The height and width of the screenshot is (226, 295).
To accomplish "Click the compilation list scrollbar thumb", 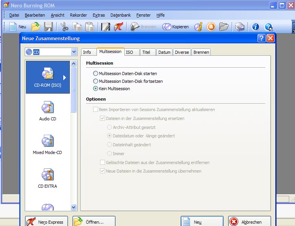I will [x=74, y=90].
